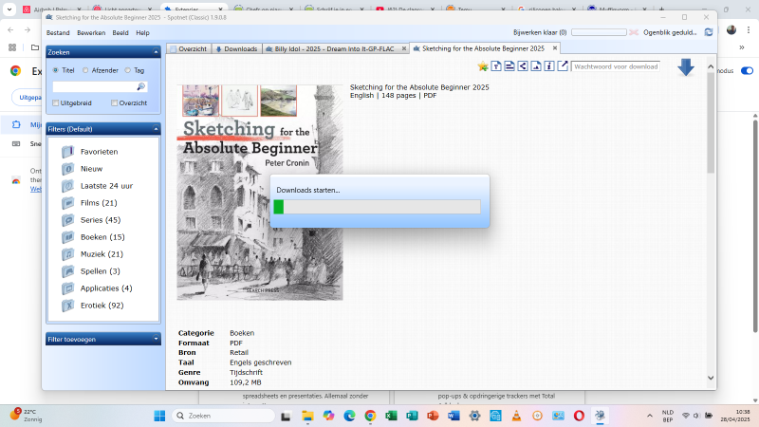Switch to the Downloads tab

click(235, 48)
